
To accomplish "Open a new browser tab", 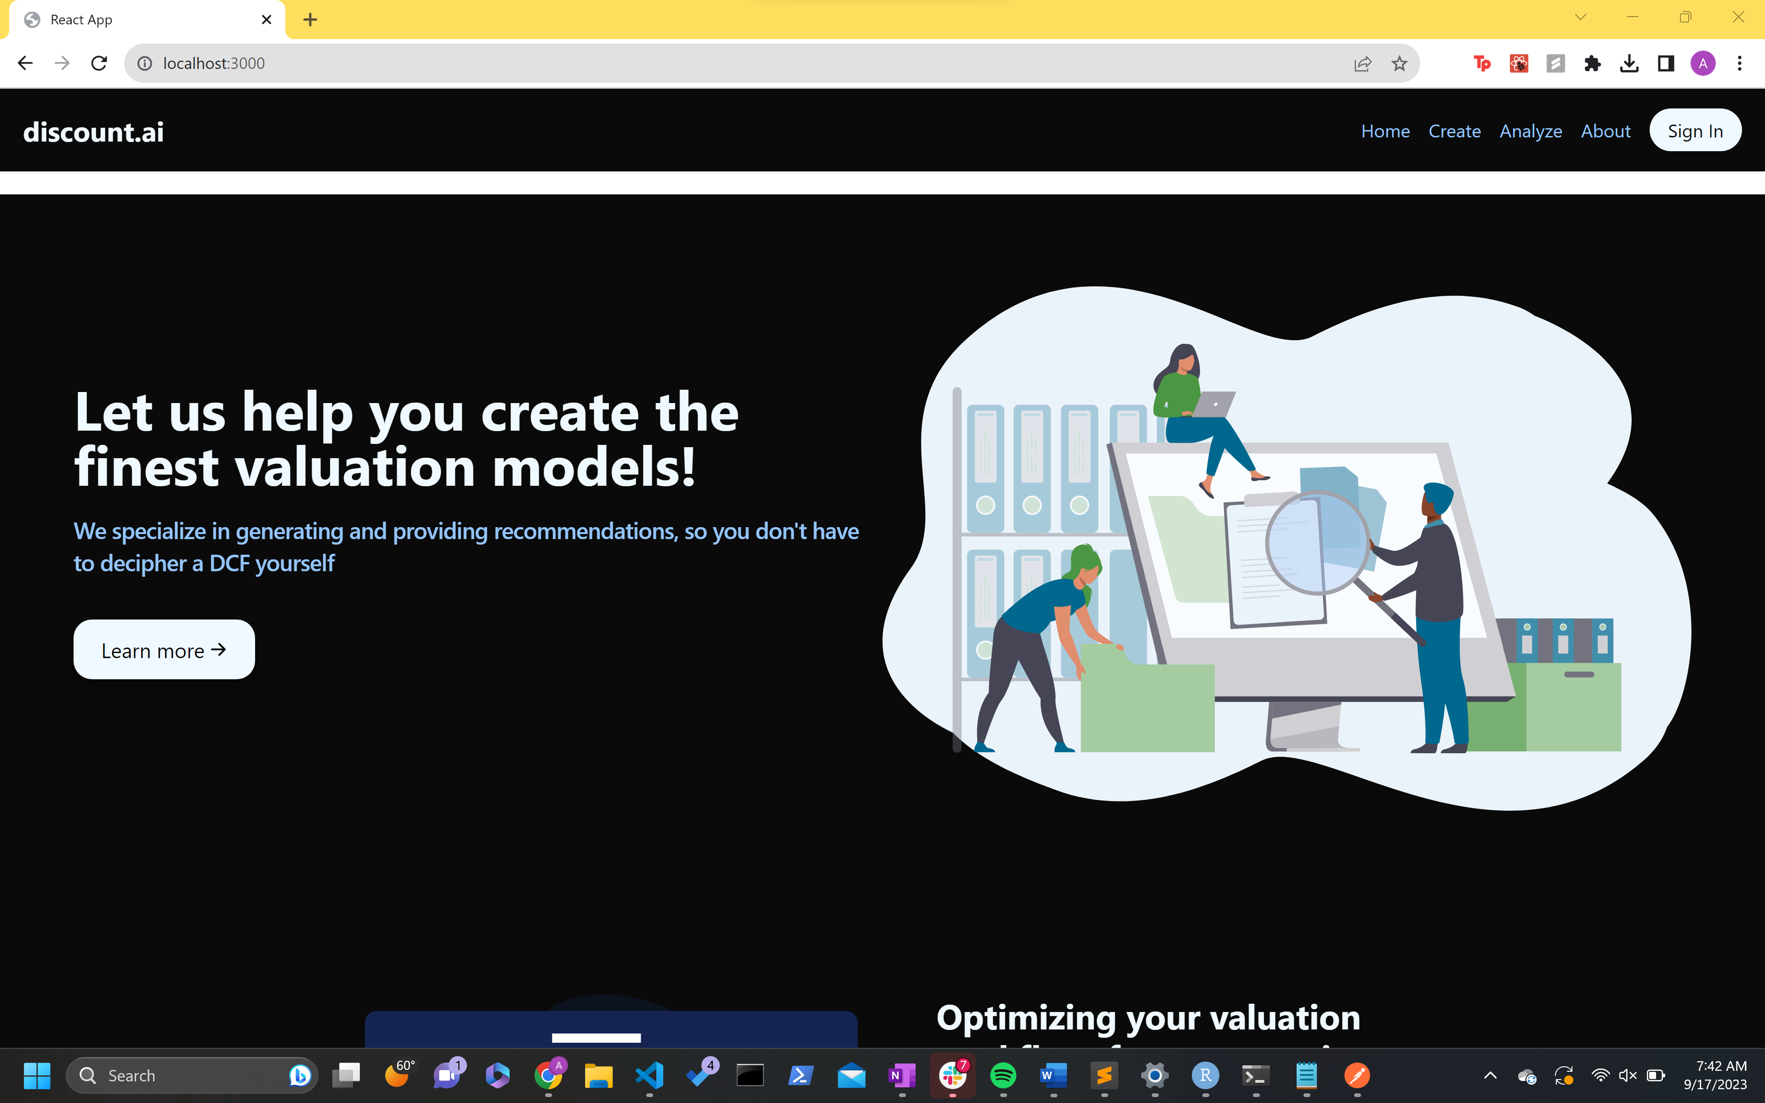I will pos(310,20).
